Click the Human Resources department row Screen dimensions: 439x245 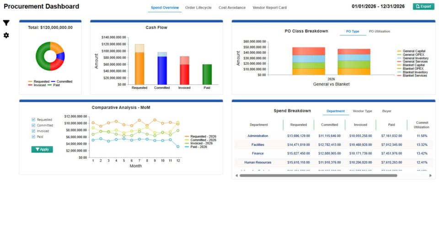(257, 162)
